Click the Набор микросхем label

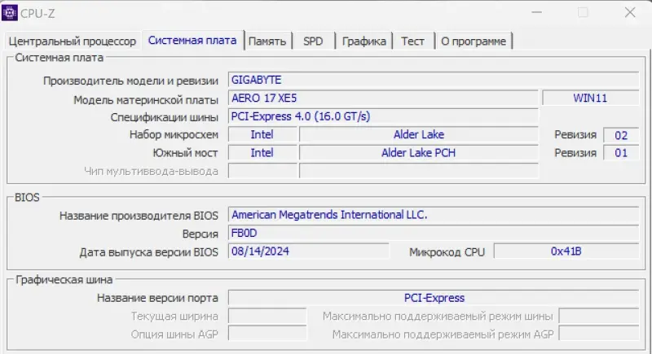[x=174, y=134]
